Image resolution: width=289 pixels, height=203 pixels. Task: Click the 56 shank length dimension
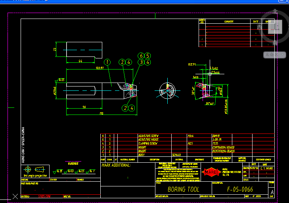84,107
